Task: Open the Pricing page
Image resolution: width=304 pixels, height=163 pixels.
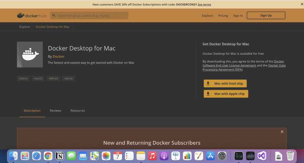Action: tap(223, 16)
